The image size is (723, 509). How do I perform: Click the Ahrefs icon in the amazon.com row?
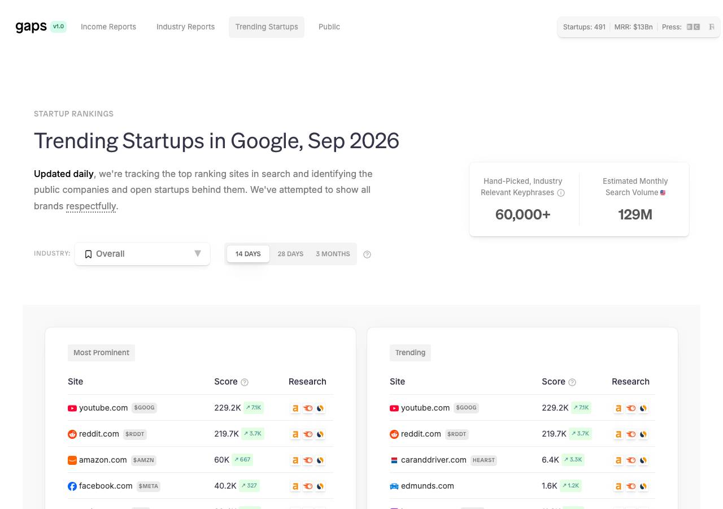(295, 460)
